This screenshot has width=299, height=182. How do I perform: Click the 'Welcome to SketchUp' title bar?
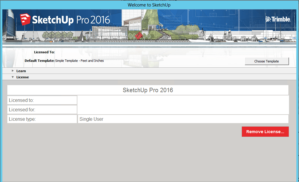point(149,5)
